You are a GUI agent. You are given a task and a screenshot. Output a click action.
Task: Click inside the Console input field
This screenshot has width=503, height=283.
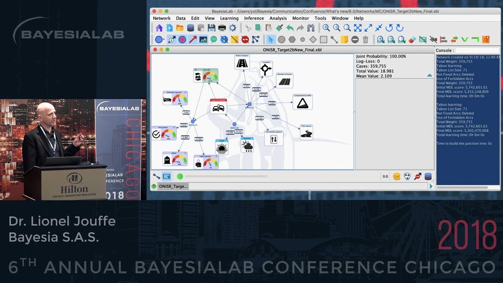(477, 50)
